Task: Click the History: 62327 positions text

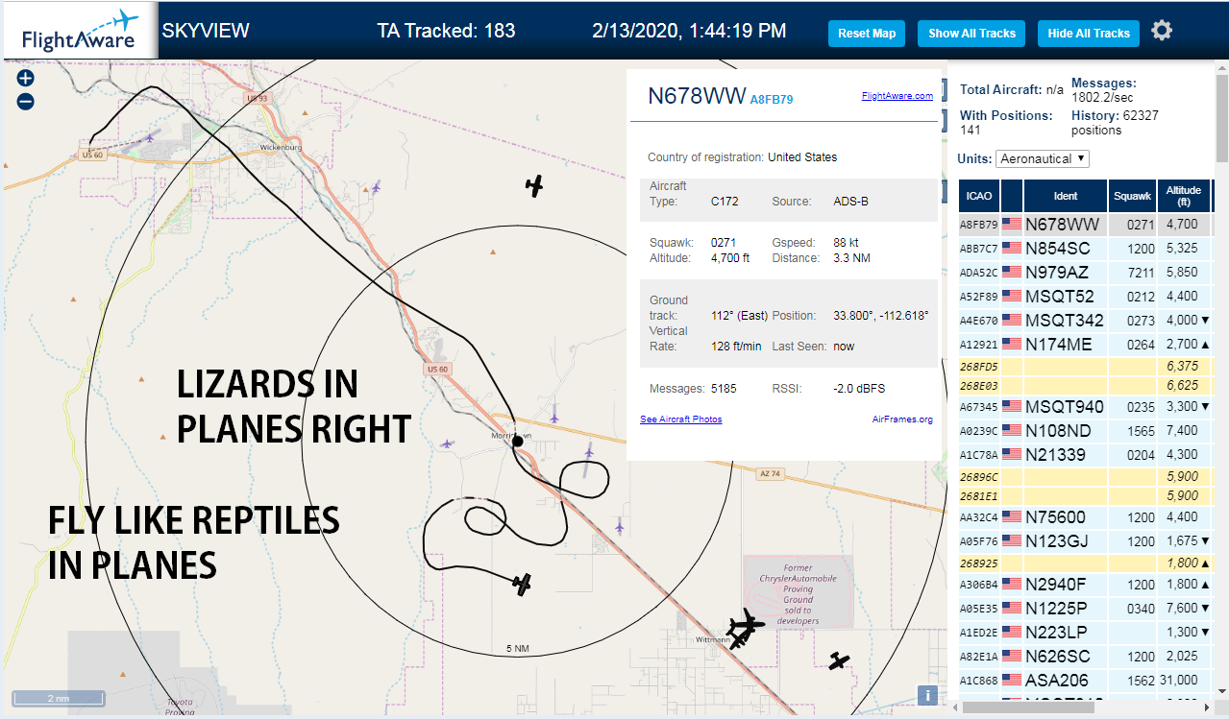Action: (x=1115, y=123)
